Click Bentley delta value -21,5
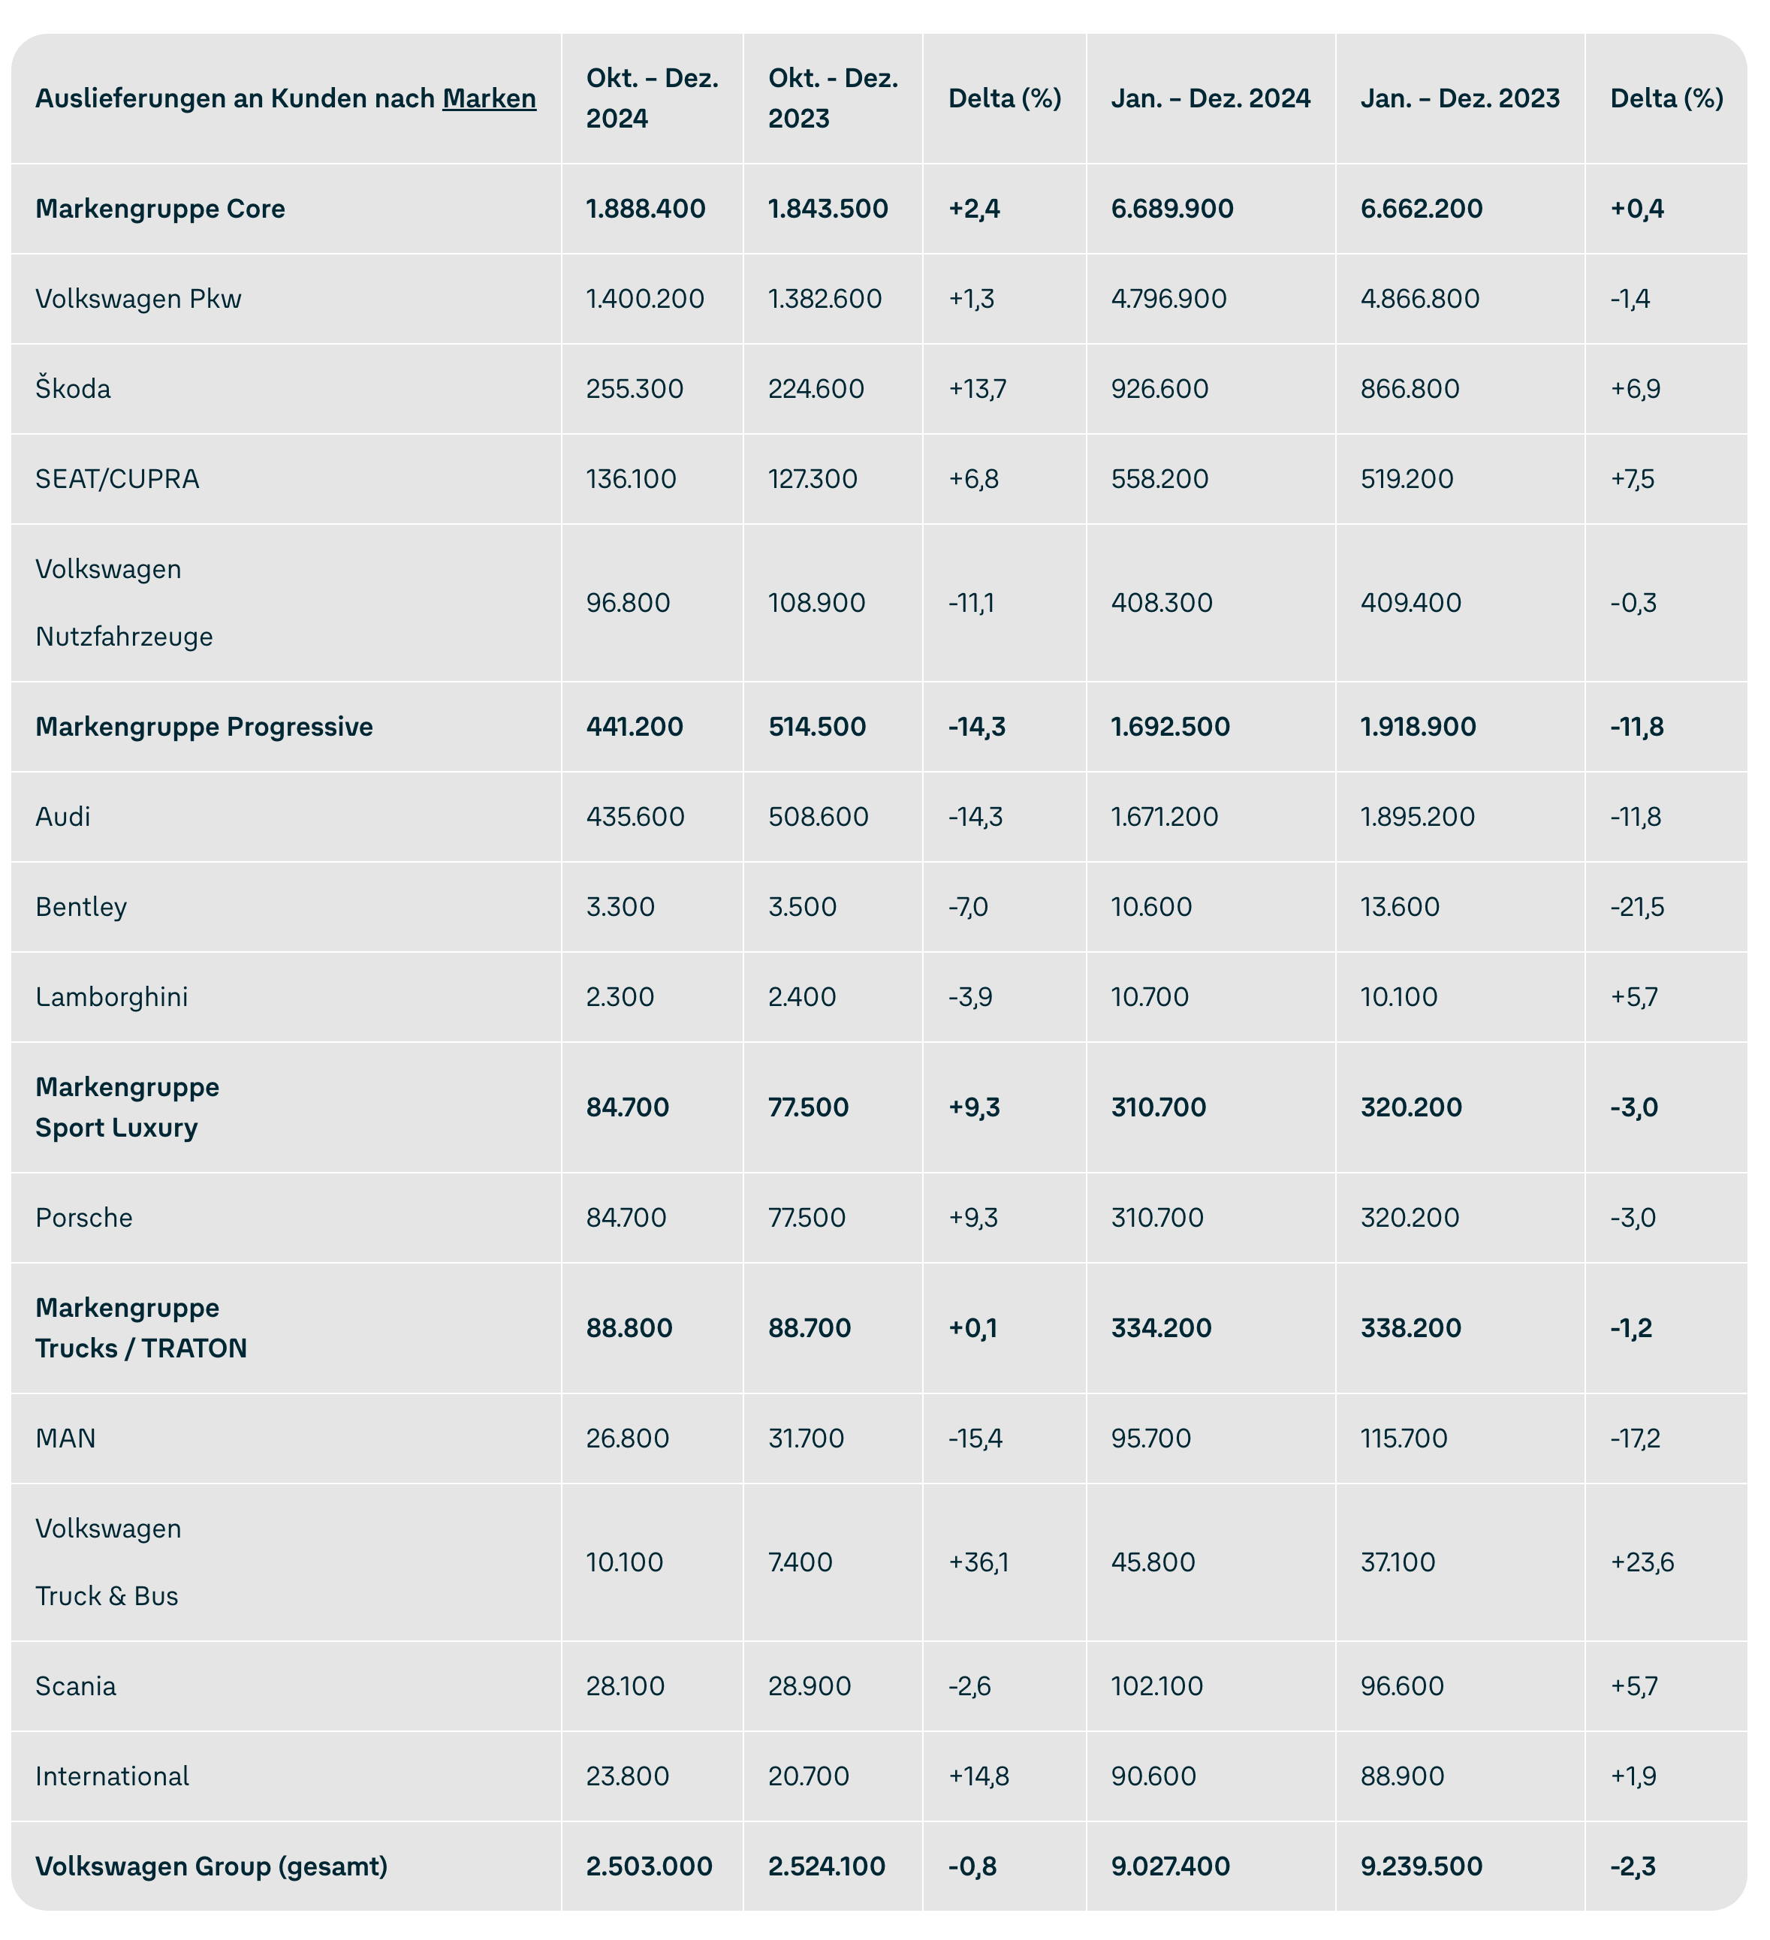This screenshot has height=1940, width=1770. tap(1637, 906)
